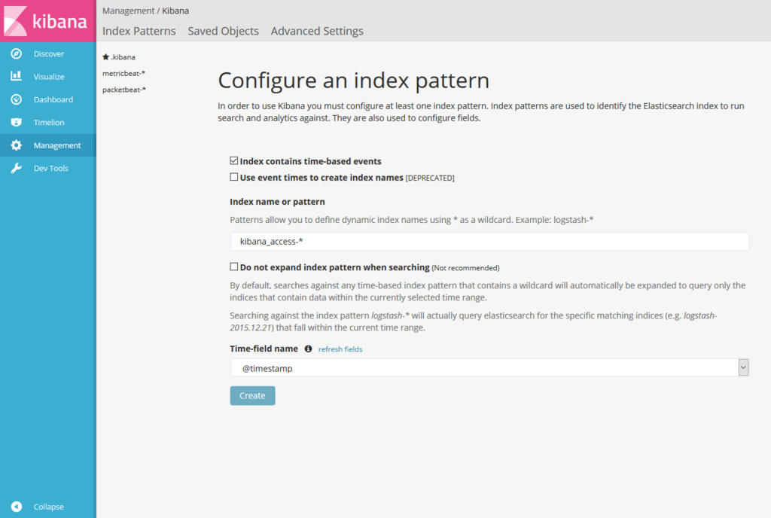Check Do not expand index pattern when searching
The image size is (771, 518).
click(234, 267)
